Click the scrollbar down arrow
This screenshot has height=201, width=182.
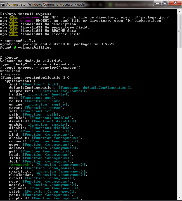179,198
